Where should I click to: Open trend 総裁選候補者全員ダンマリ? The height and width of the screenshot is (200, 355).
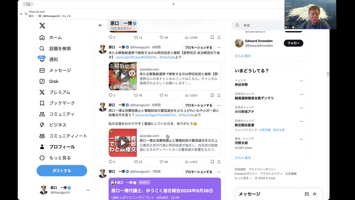point(254,98)
